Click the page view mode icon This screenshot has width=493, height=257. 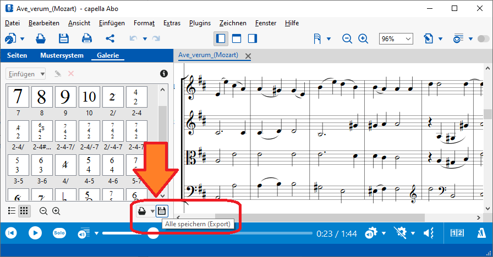317,38
